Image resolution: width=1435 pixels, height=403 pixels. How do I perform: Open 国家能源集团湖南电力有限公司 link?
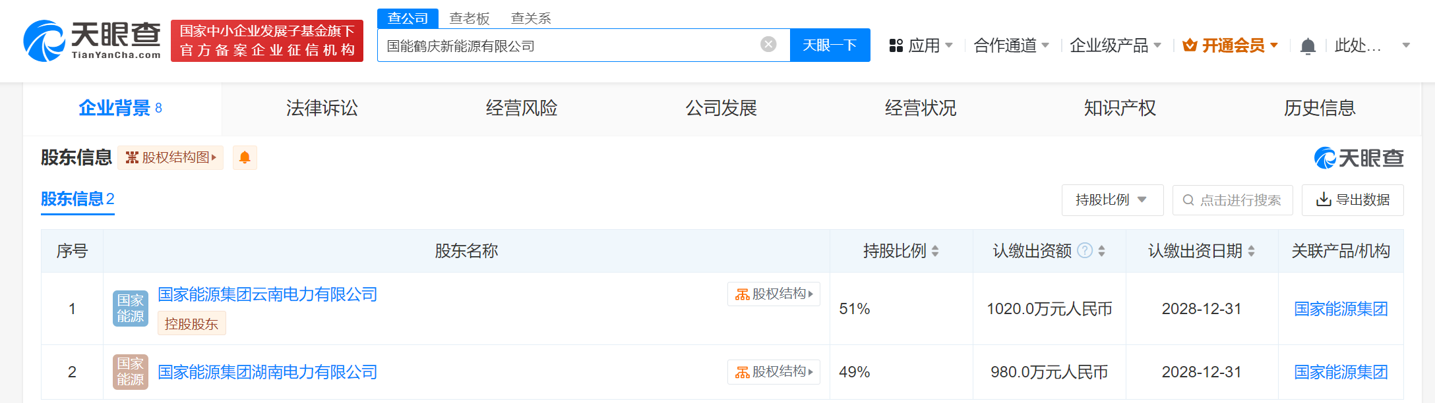tap(267, 372)
